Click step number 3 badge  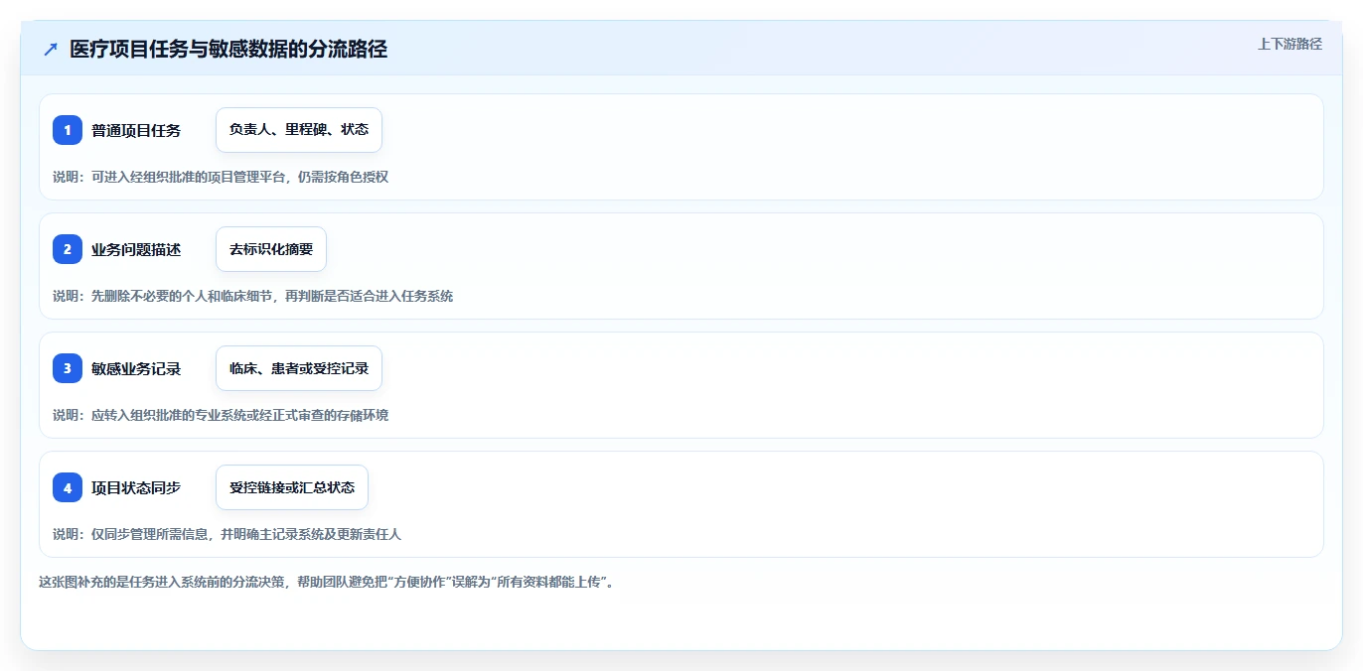click(68, 368)
